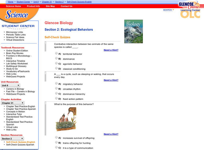
Task: Open Lab Safety Worksheet
Action: click(17, 64)
